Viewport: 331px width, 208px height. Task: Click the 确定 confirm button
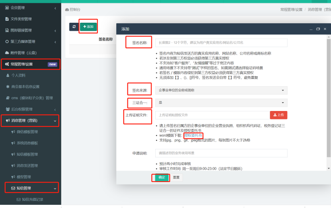pos(161,177)
